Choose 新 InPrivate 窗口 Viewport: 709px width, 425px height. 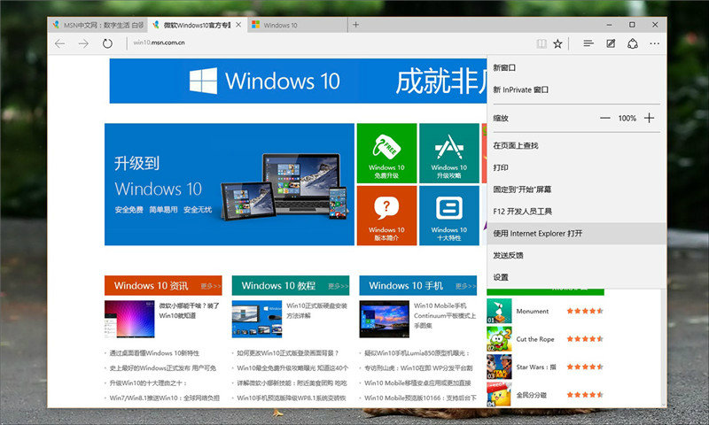coord(577,90)
